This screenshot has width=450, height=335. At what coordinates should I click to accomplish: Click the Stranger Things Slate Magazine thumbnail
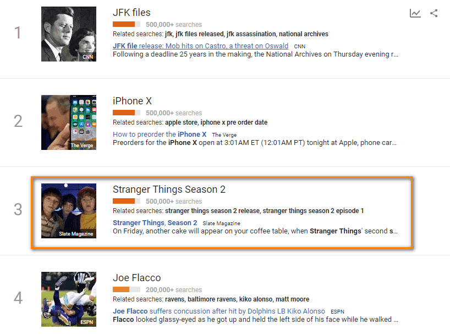coord(69,211)
